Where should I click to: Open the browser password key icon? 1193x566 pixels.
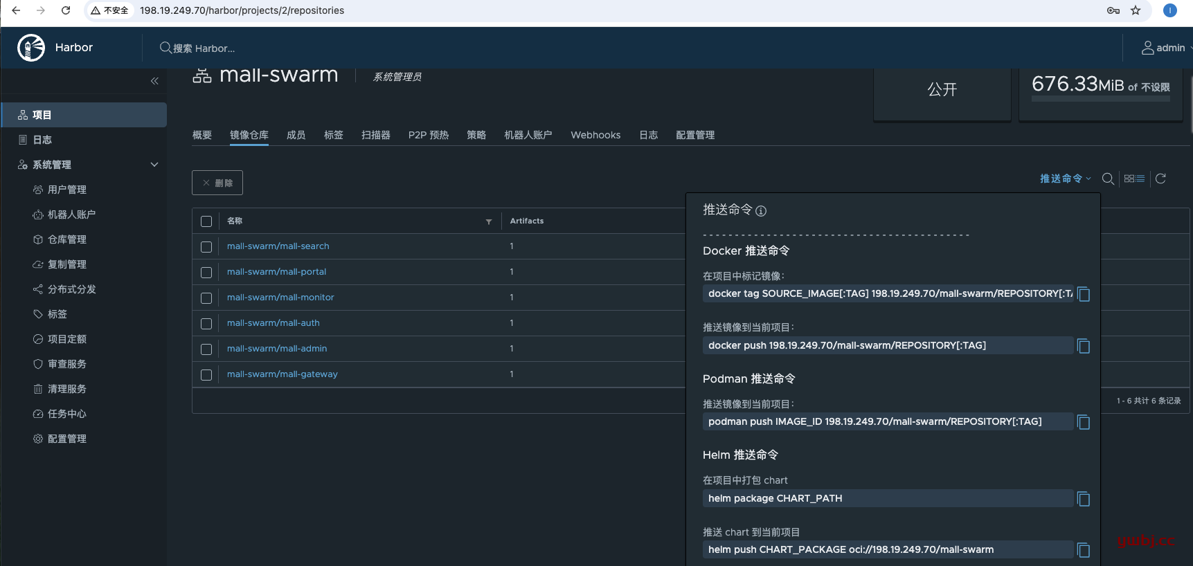[1113, 10]
